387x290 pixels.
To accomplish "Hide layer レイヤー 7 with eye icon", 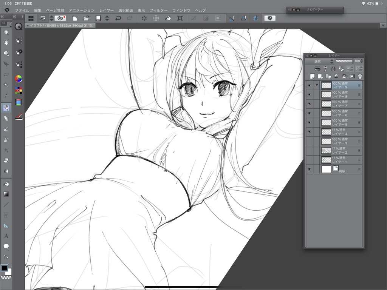I will pos(309,104).
